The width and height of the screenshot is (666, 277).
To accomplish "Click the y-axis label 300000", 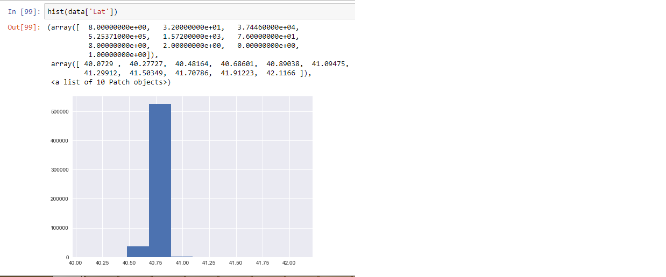I will 60,170.
